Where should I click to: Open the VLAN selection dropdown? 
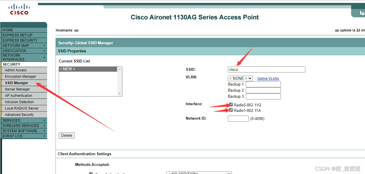[x=240, y=78]
